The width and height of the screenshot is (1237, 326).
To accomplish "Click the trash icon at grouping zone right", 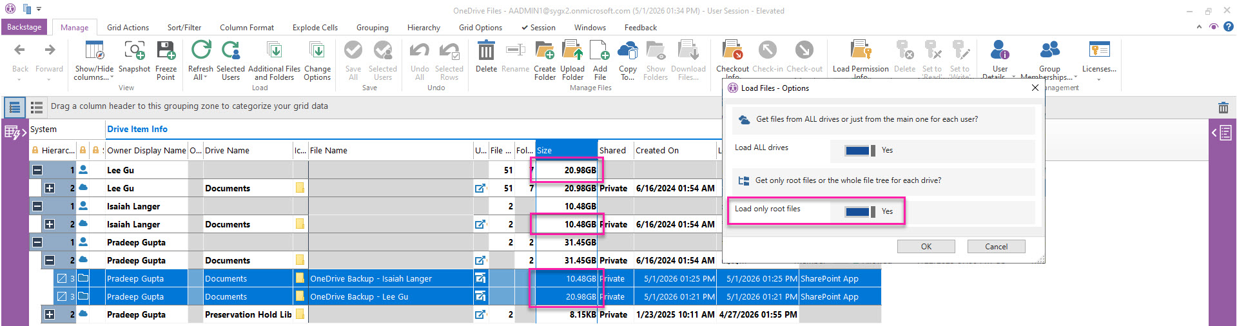I will (x=1223, y=108).
